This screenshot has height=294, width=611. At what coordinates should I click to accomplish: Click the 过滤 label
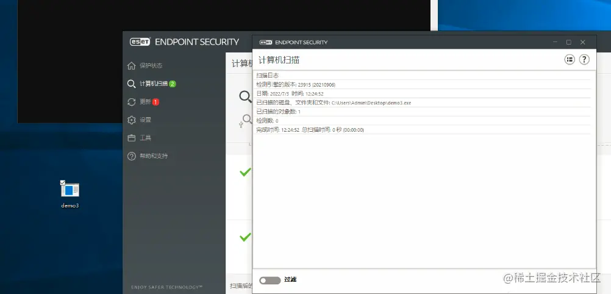[290, 279]
